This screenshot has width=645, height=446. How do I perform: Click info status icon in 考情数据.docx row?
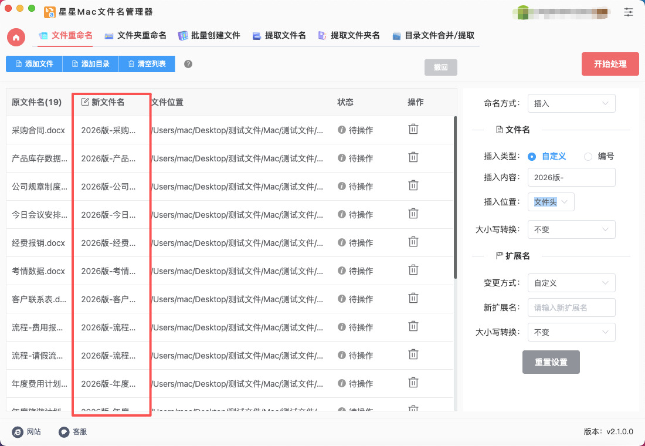[341, 271]
